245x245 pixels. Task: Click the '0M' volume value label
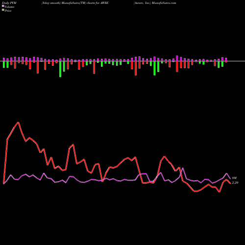click(x=234, y=178)
